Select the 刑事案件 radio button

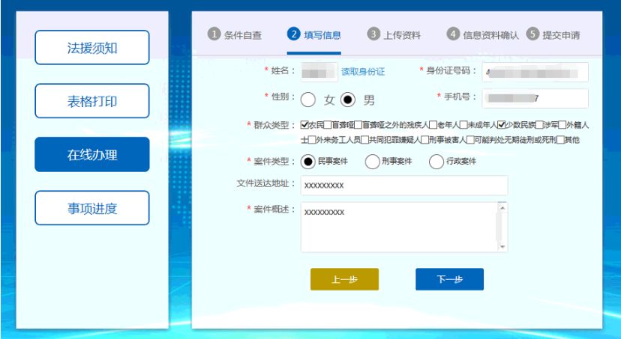(x=372, y=161)
